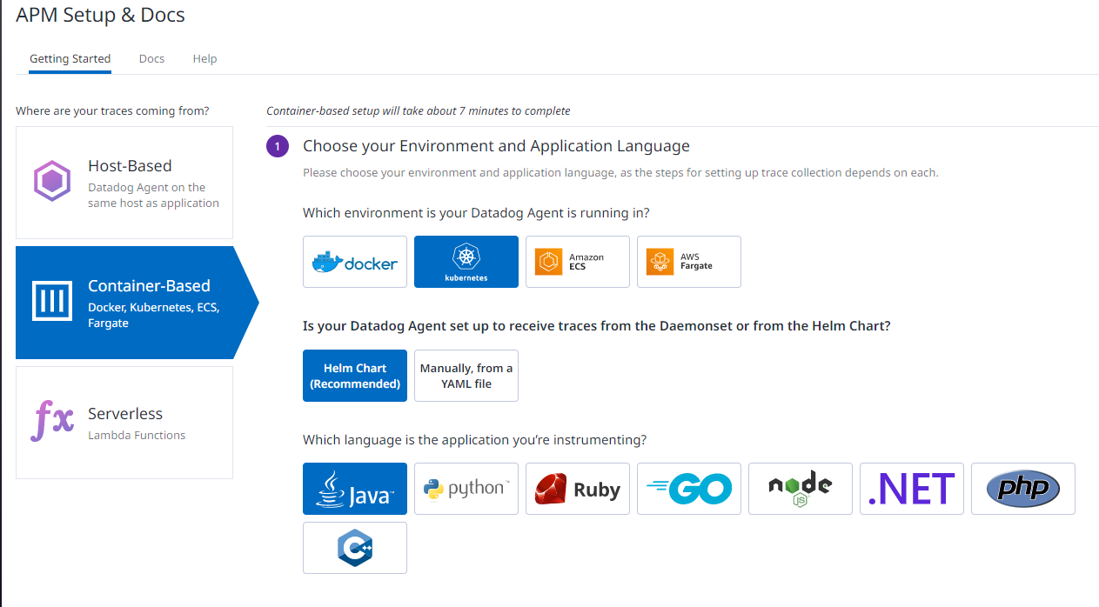Choose the Amazon ECS environment
Viewport: 1099px width, 607px height.
tap(577, 261)
